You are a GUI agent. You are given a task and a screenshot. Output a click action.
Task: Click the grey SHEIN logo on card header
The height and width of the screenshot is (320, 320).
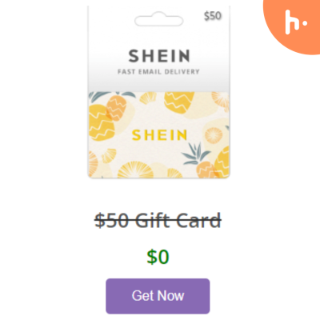coord(159,56)
